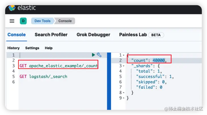
Task: Click the Dev Tools breadcrumb
Action: [42, 21]
